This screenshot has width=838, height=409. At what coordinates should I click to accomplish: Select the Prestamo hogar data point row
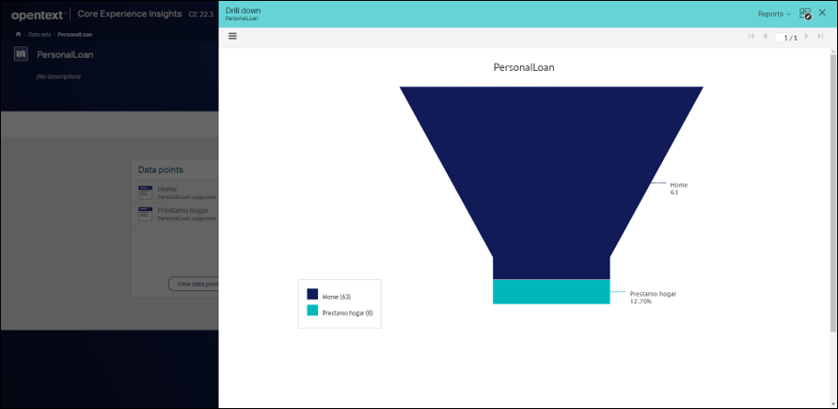coord(175,214)
